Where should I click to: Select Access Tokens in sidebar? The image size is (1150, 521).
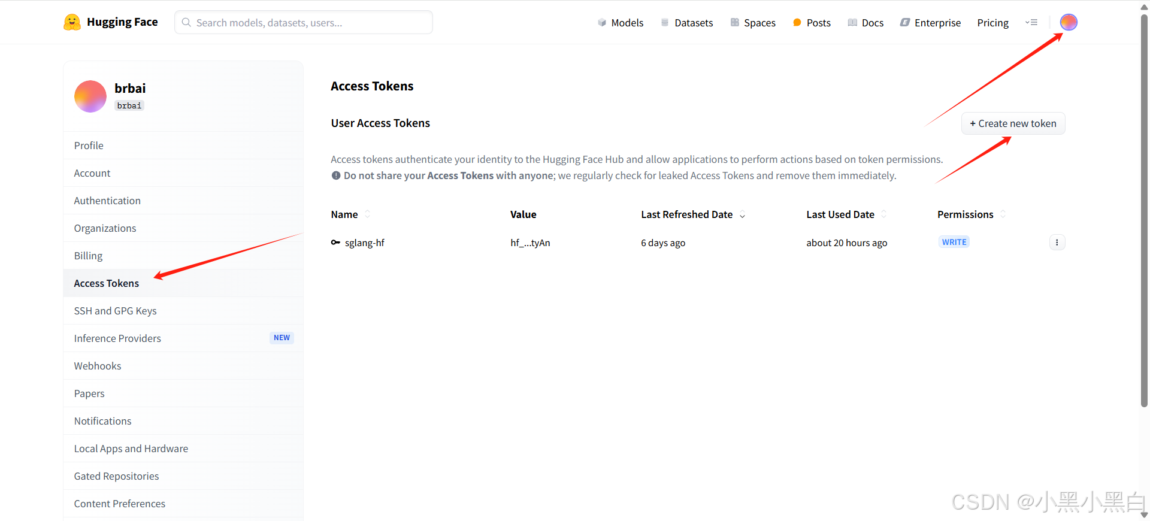(x=183, y=283)
